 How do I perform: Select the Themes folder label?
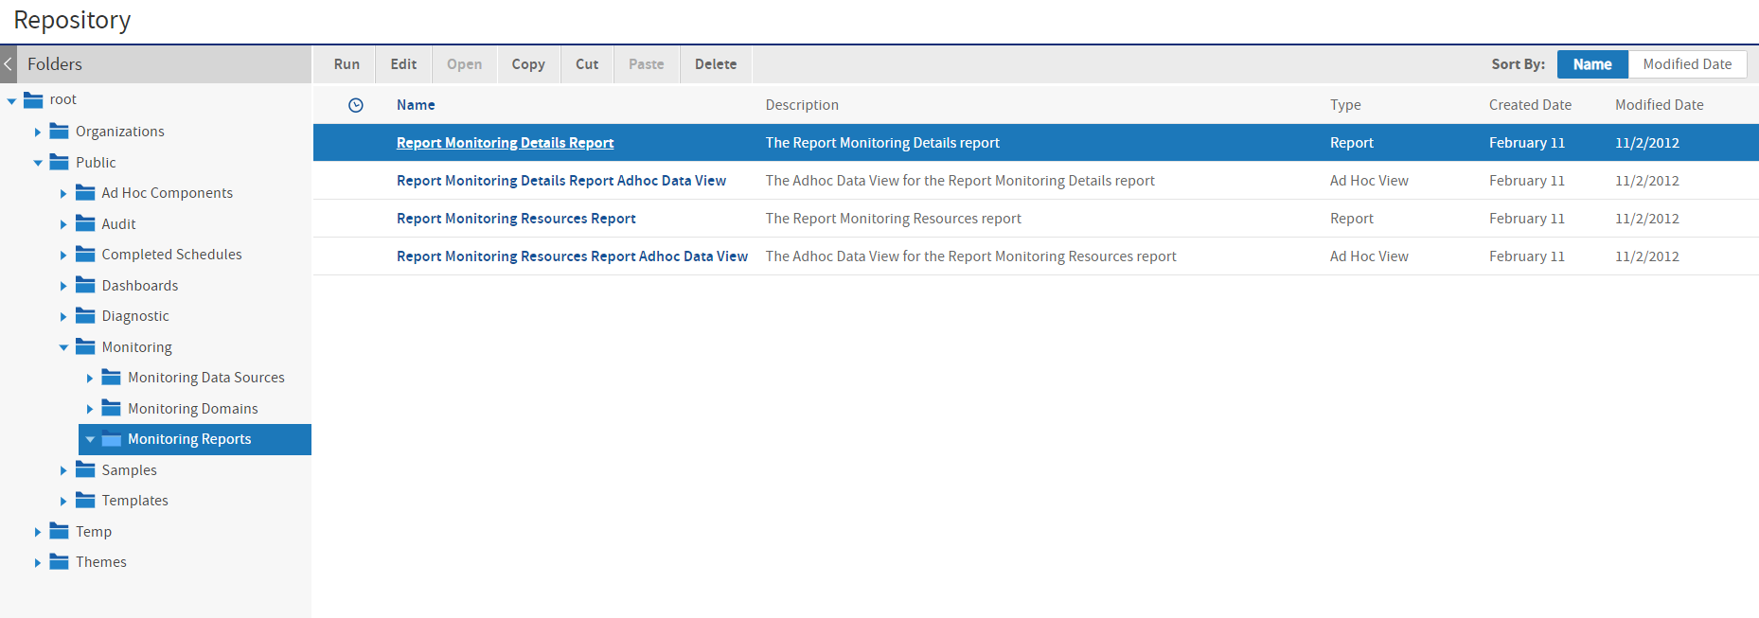tap(101, 562)
